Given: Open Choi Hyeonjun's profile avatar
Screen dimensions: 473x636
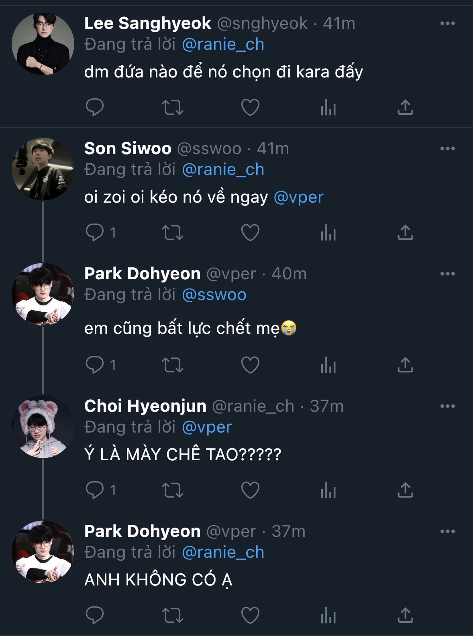Looking at the screenshot, I should click(x=43, y=427).
